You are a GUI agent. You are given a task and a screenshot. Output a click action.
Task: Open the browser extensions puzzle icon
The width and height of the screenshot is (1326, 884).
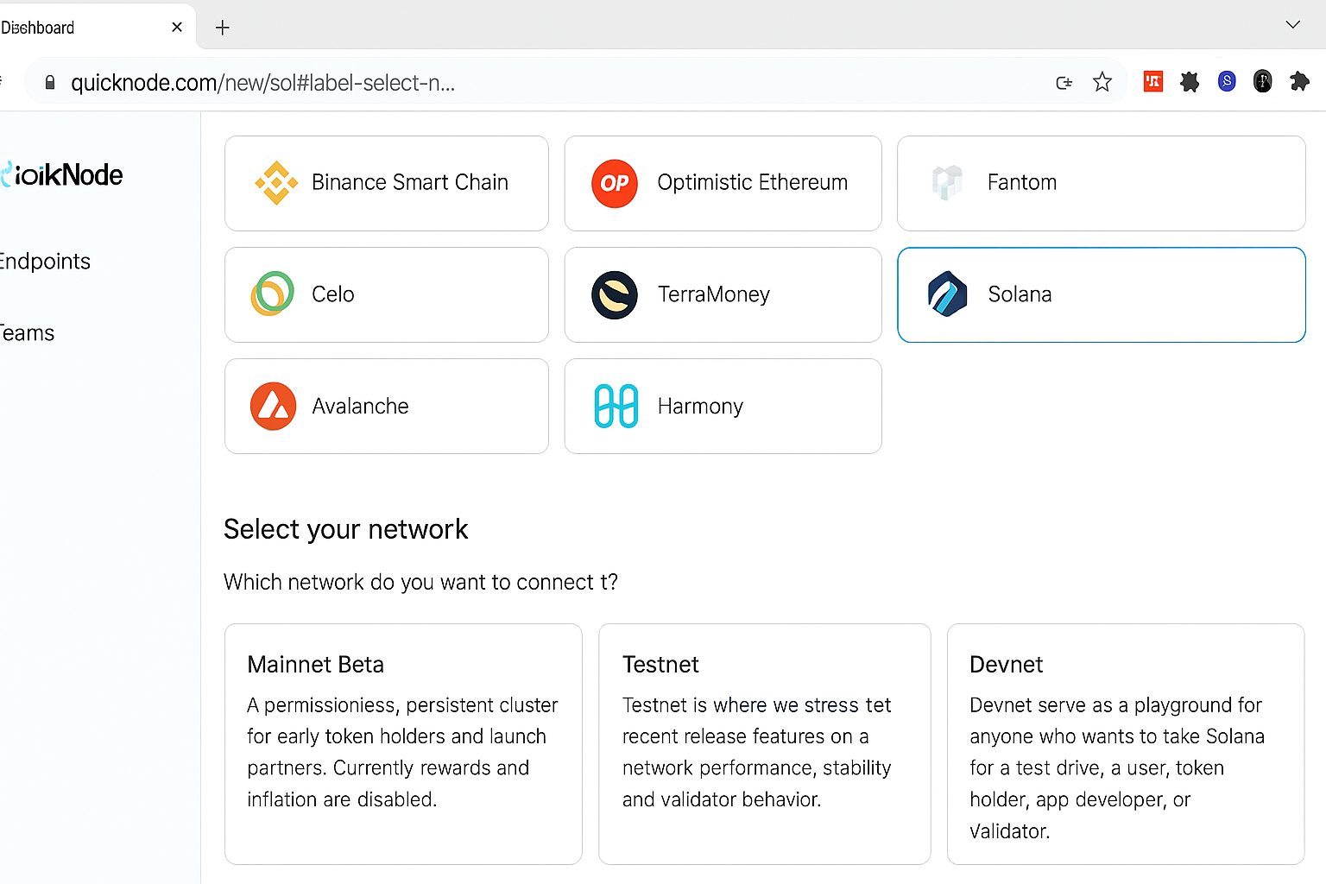pos(1299,82)
